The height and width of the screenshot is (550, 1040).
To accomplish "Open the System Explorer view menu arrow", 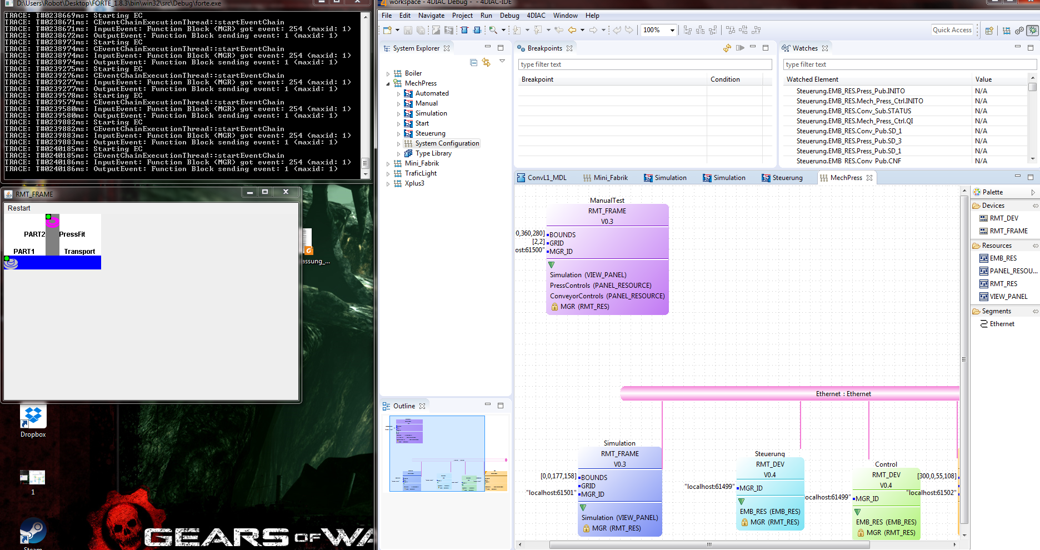I will click(x=502, y=61).
